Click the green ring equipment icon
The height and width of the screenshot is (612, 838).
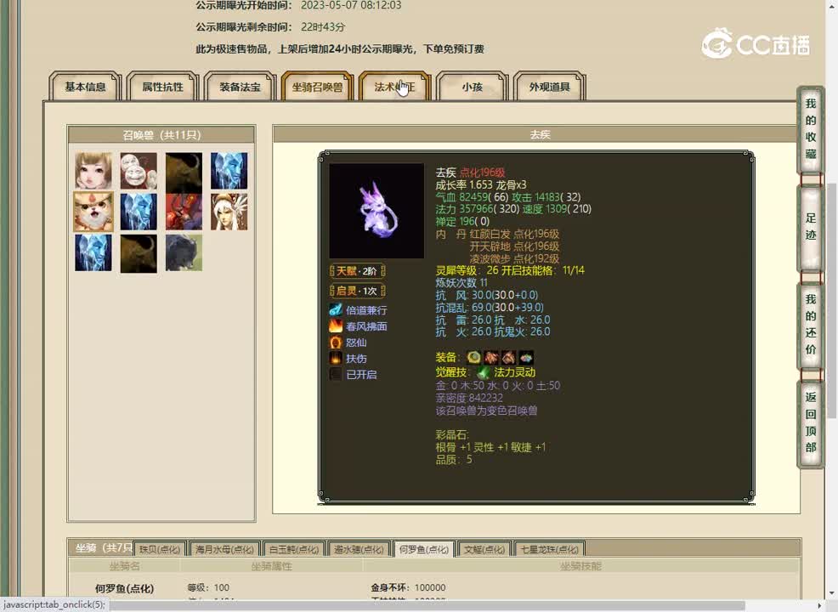473,357
